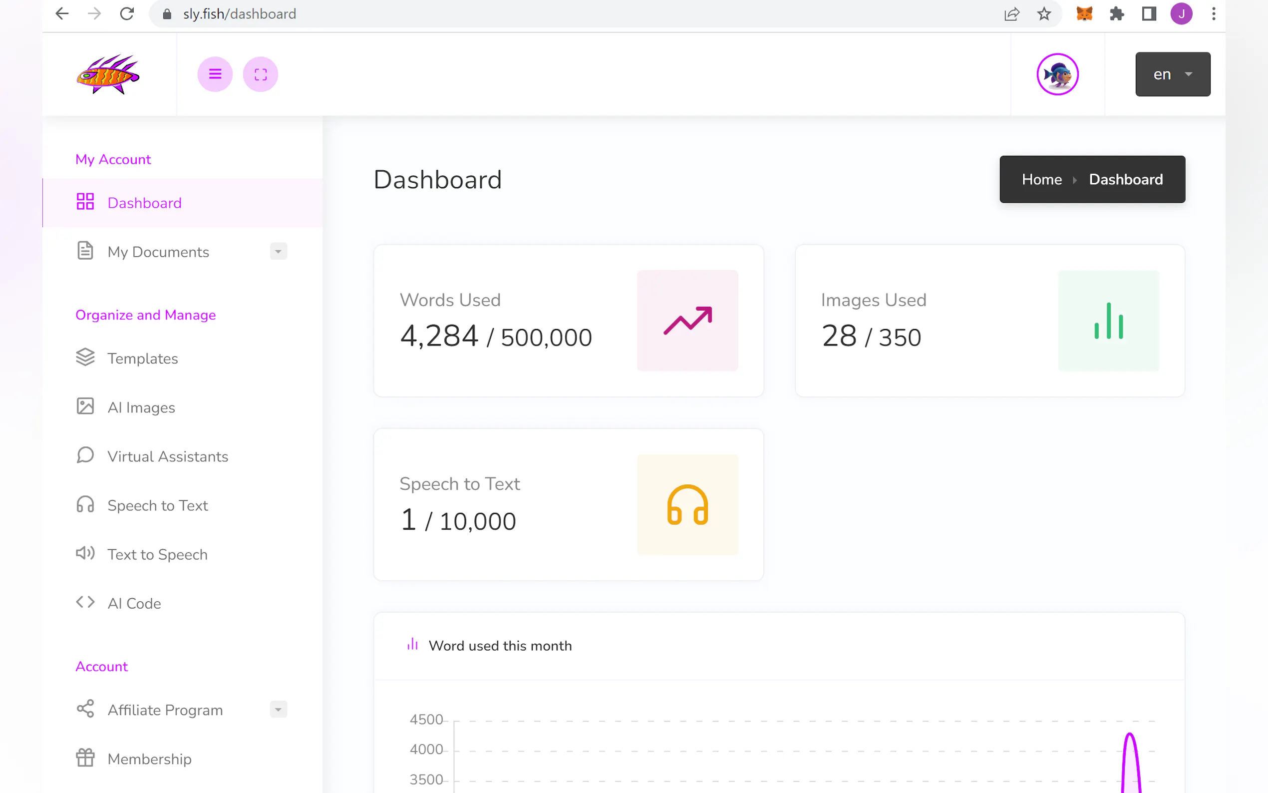Click the AI Images sidebar icon
The height and width of the screenshot is (793, 1268).
(85, 406)
